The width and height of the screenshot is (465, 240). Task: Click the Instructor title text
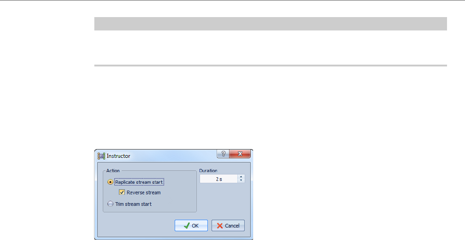point(118,156)
